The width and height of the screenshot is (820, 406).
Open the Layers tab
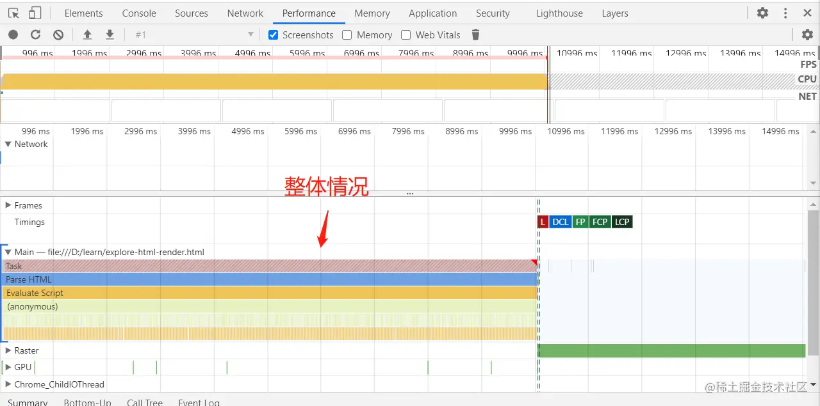tap(615, 13)
